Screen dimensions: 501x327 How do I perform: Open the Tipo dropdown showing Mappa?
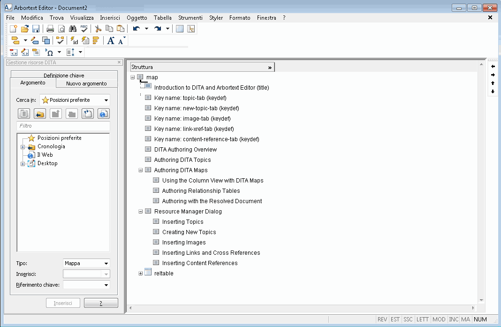coord(87,263)
